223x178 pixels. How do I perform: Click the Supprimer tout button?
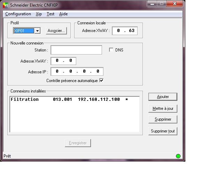click(163, 131)
